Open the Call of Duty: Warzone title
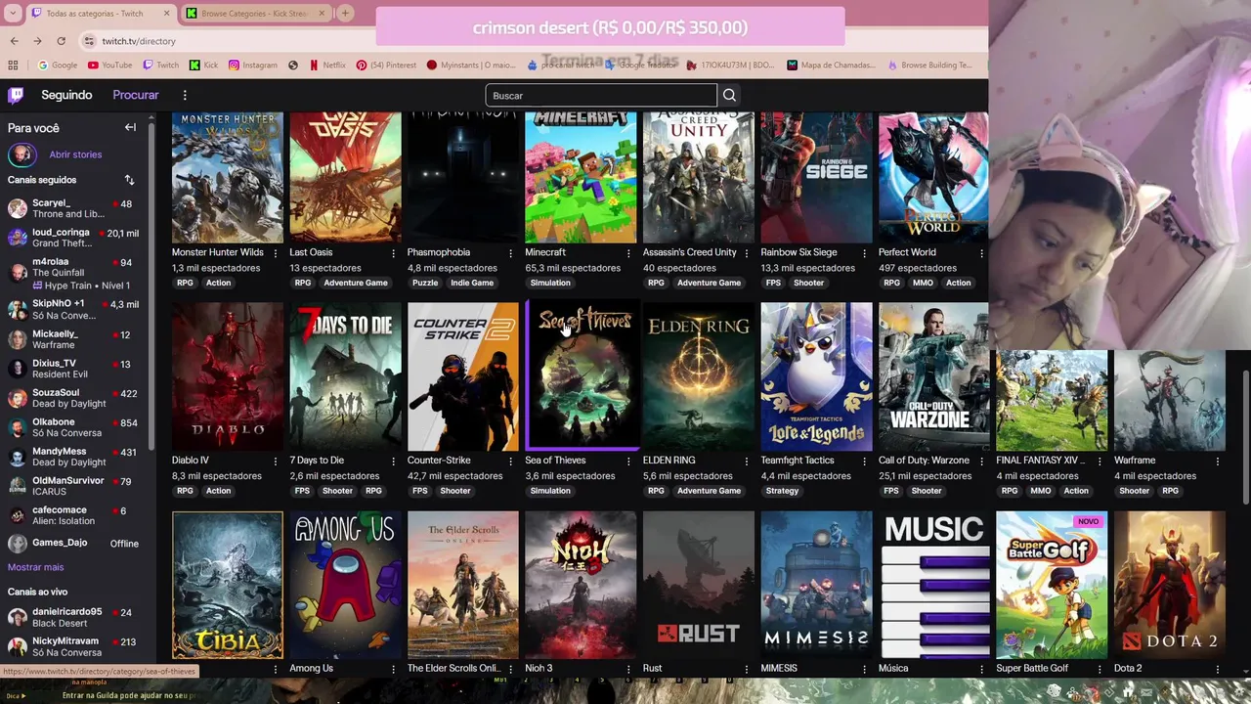This screenshot has height=704, width=1251. pyautogui.click(x=924, y=460)
